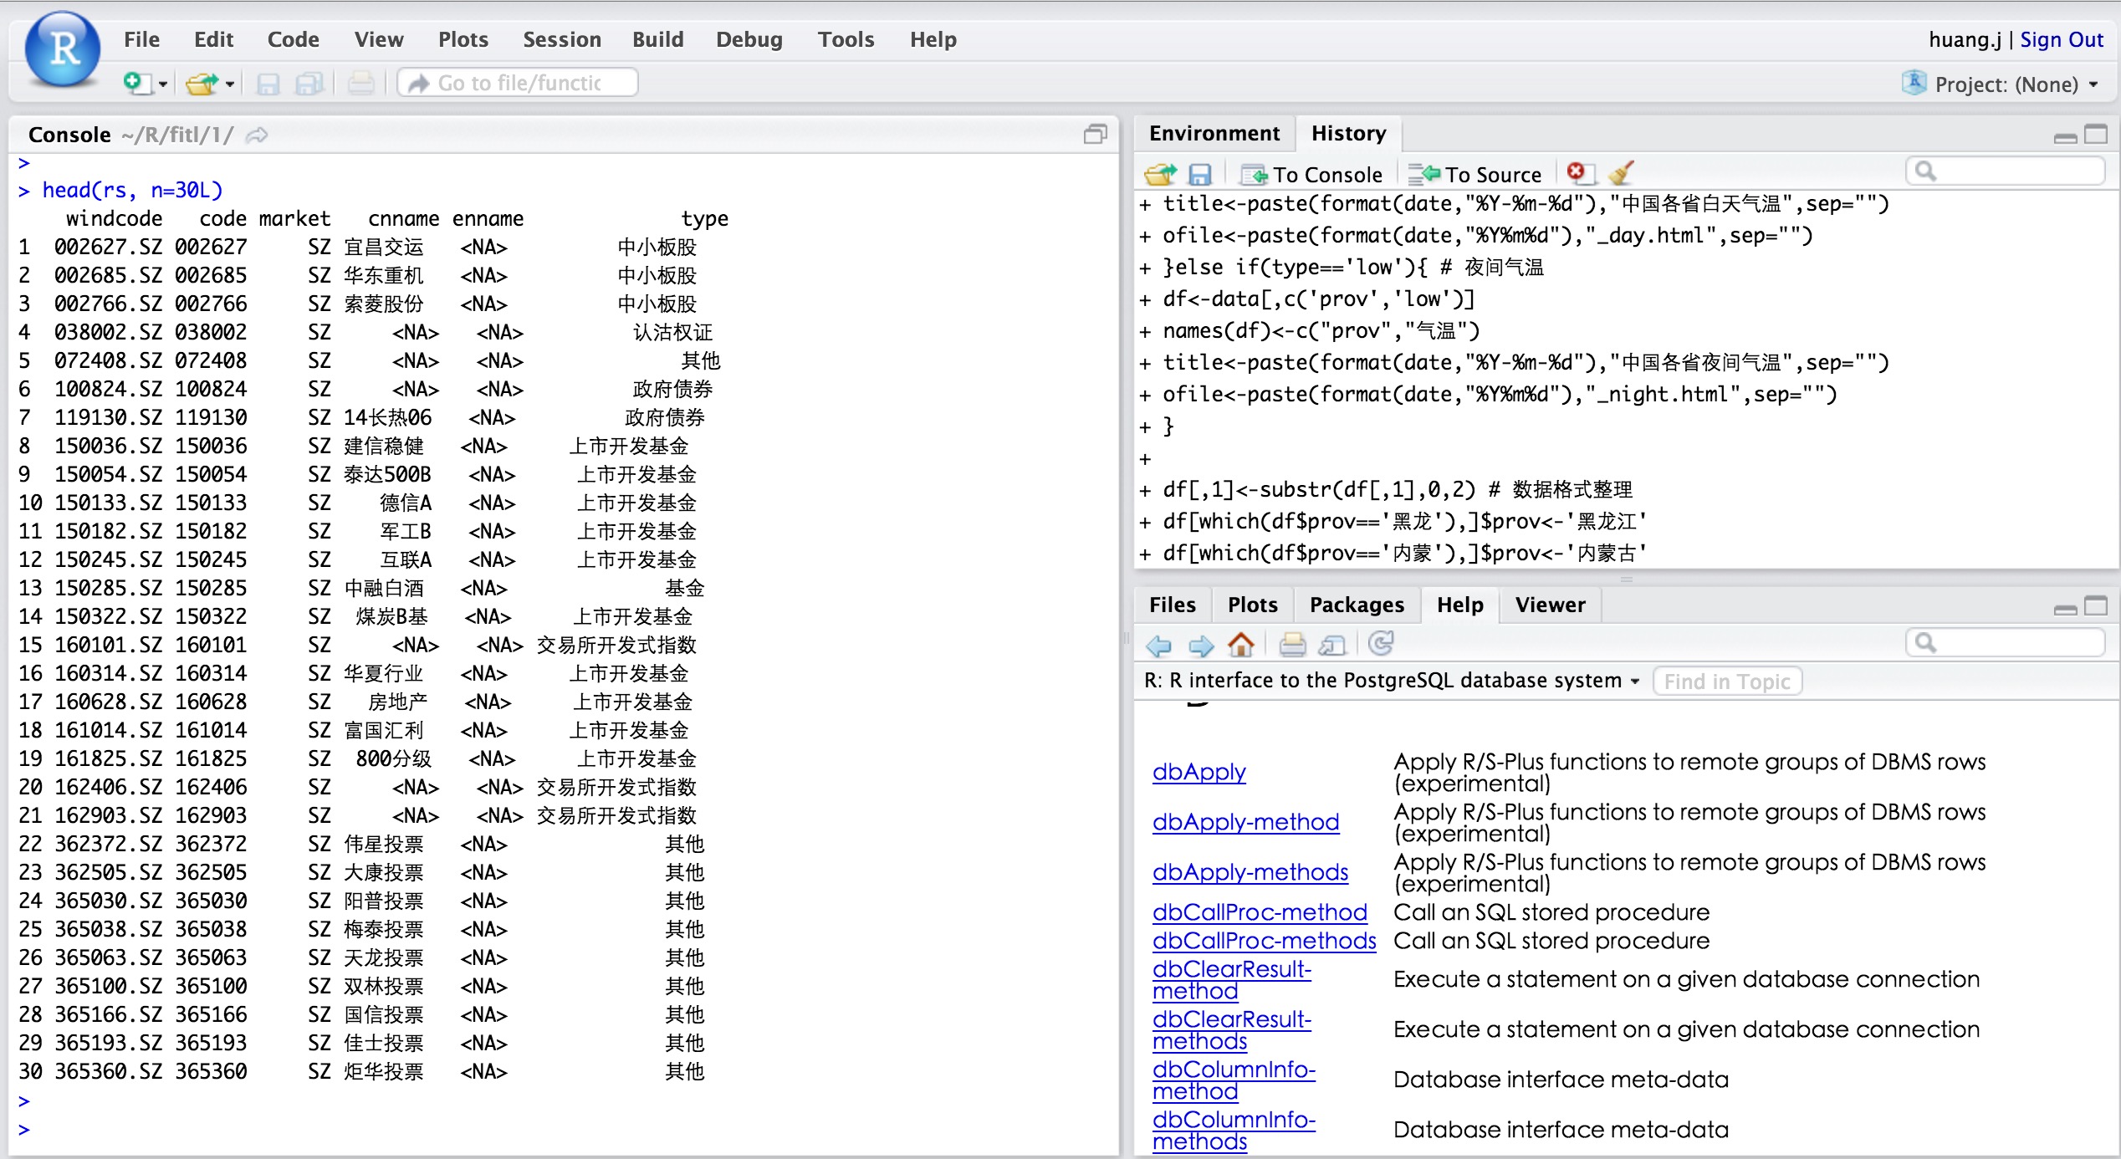Switch to the Packages tab

1357,605
